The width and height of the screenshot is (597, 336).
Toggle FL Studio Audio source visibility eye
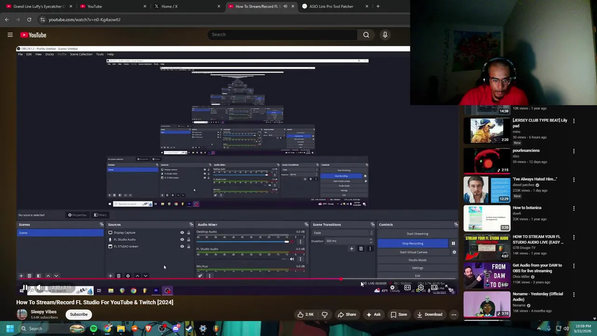click(182, 239)
